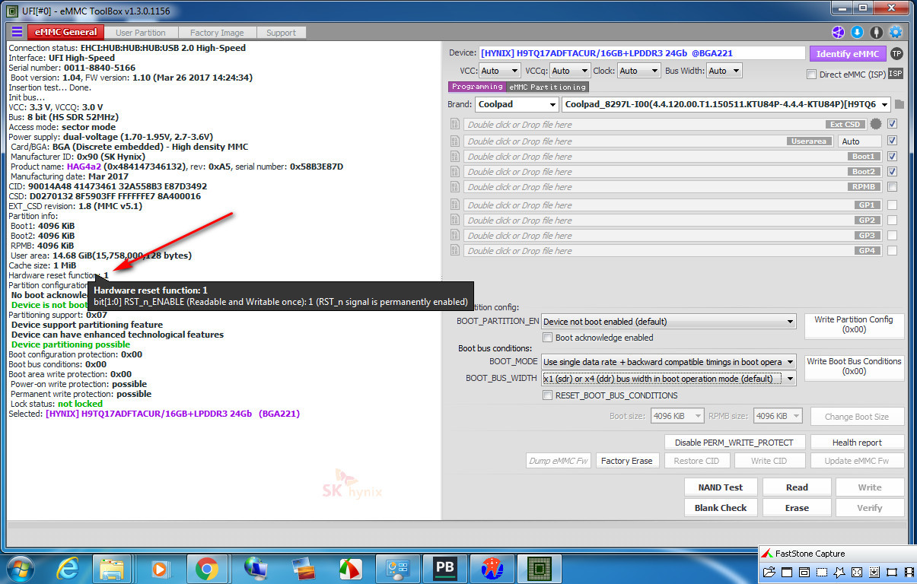
Task: Open the folder icon next to firmware list
Action: (899, 104)
